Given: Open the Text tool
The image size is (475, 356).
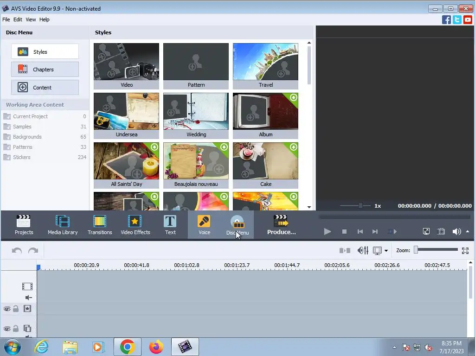Looking at the screenshot, I should (170, 225).
